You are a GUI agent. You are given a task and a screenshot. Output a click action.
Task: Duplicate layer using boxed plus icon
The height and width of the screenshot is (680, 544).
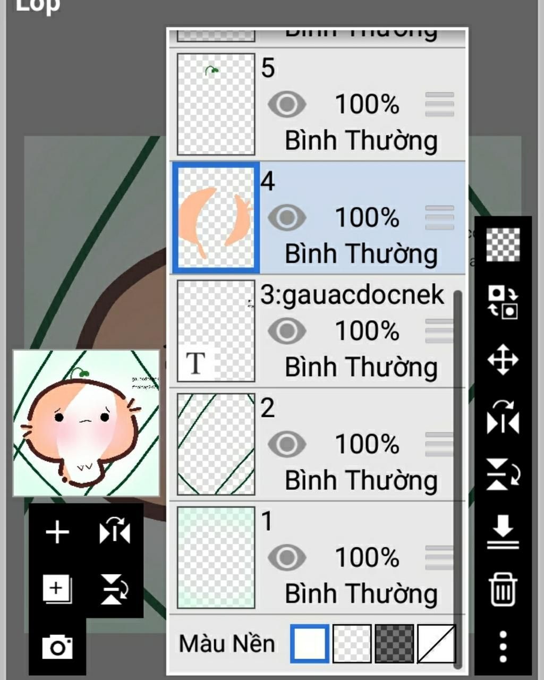tap(57, 589)
